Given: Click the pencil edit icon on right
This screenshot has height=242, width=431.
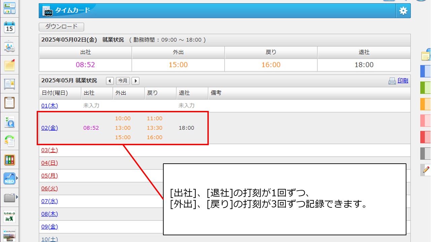Looking at the screenshot, I should coord(426,170).
